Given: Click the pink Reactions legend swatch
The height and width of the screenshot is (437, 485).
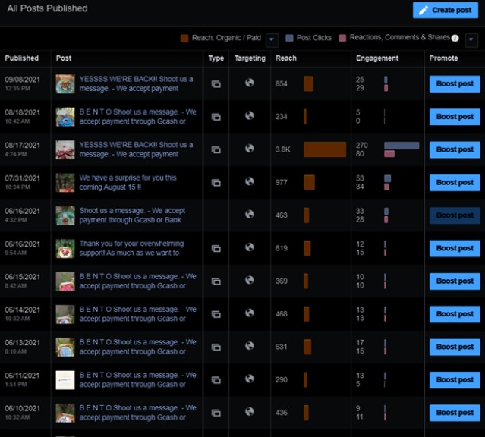Looking at the screenshot, I should pos(342,39).
